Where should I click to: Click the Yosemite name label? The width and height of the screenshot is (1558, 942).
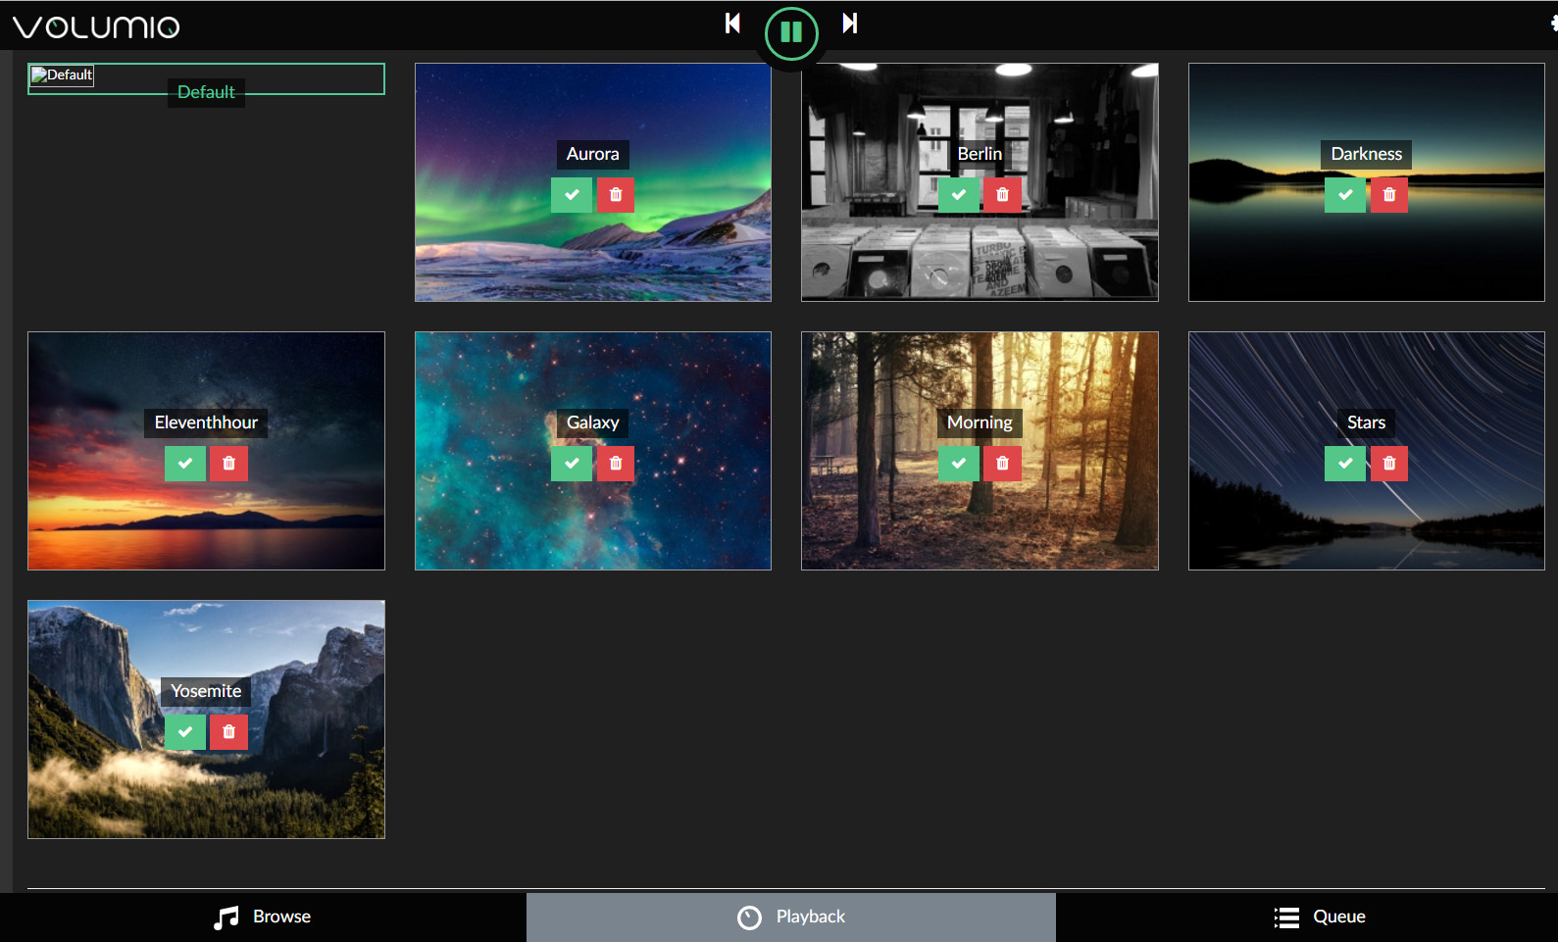pyautogui.click(x=206, y=691)
